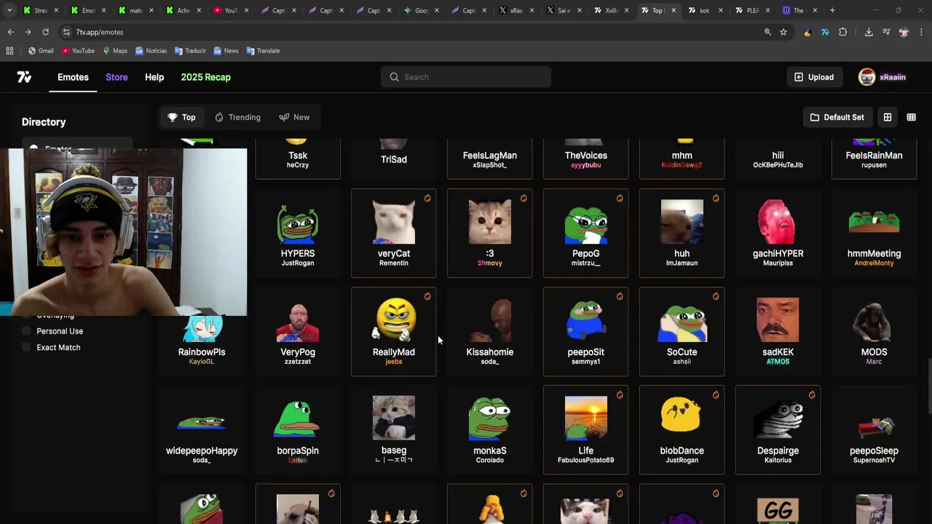Open the peepoSleep emote
The height and width of the screenshot is (524, 932).
point(874,430)
